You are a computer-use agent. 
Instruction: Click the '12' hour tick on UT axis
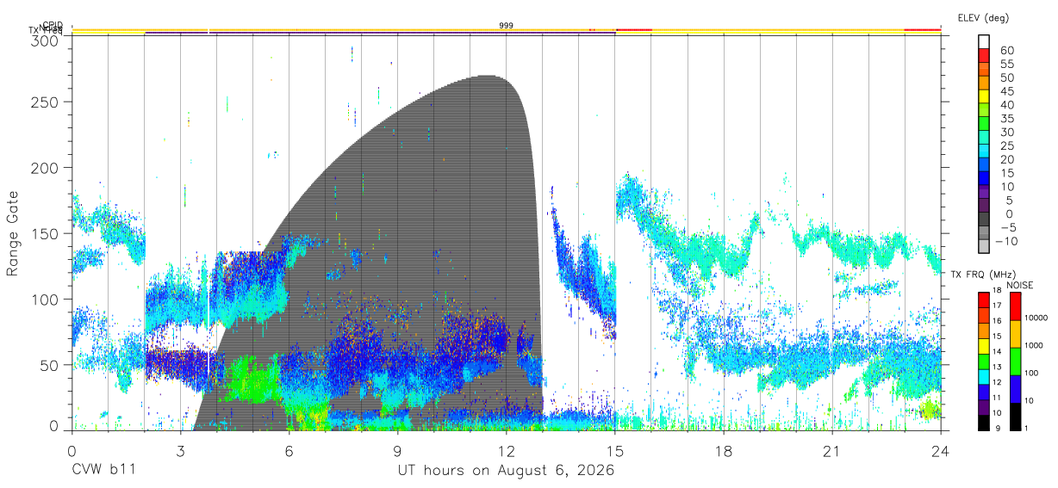507,451
